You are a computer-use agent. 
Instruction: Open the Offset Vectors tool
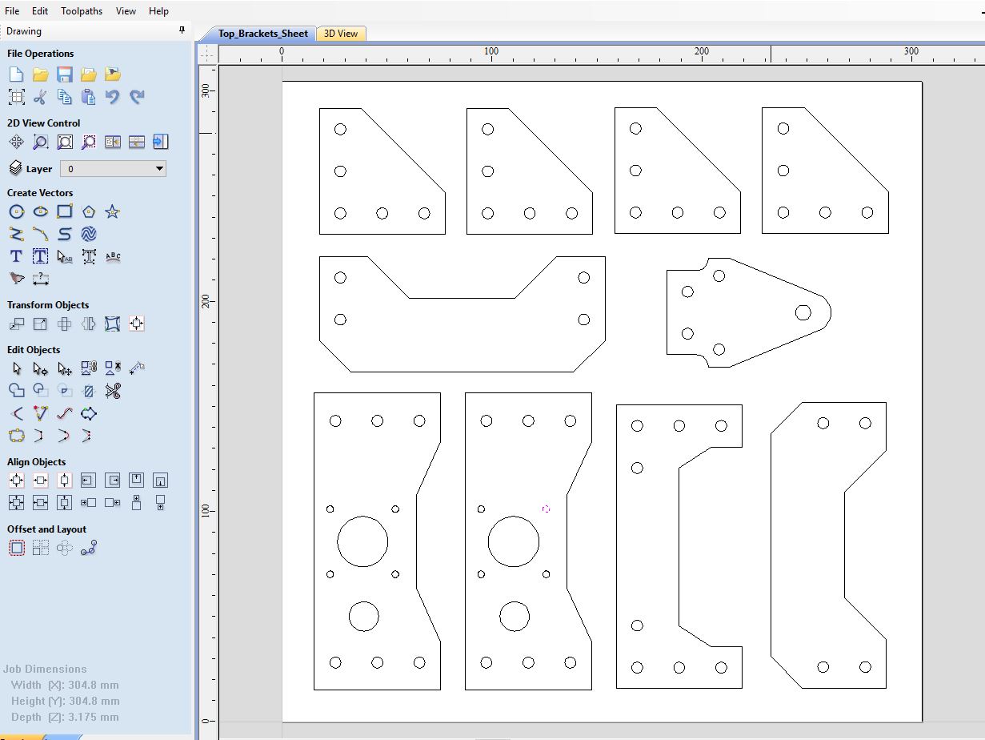pos(16,548)
